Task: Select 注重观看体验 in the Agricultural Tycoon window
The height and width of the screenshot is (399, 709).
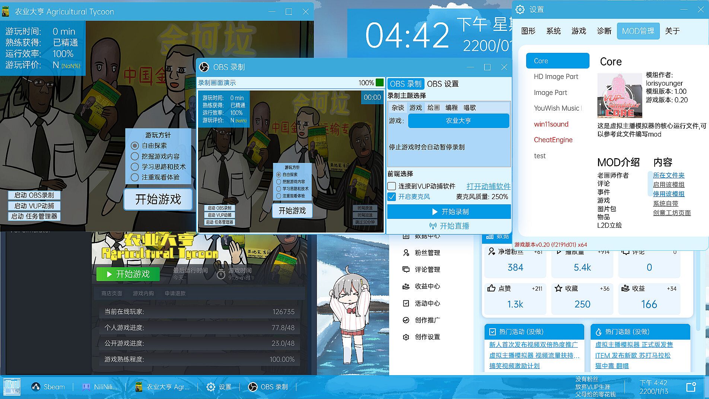Action: tap(135, 177)
